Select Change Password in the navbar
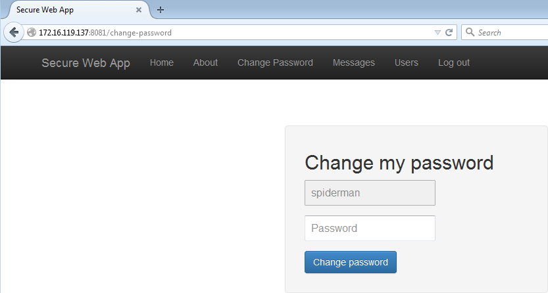Screen dimensions: 548x293 (x=275, y=63)
